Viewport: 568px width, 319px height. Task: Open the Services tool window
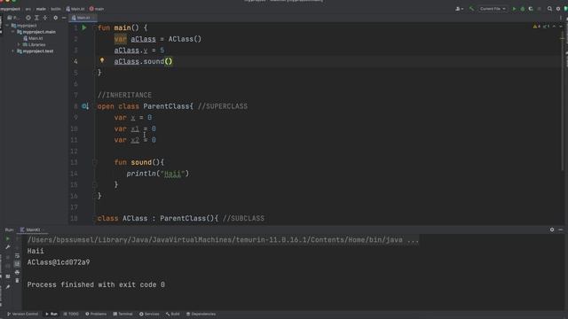pyautogui.click(x=149, y=314)
